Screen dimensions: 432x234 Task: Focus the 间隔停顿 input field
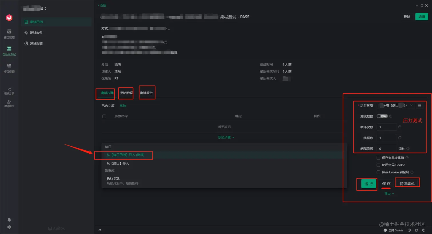[x=387, y=149]
